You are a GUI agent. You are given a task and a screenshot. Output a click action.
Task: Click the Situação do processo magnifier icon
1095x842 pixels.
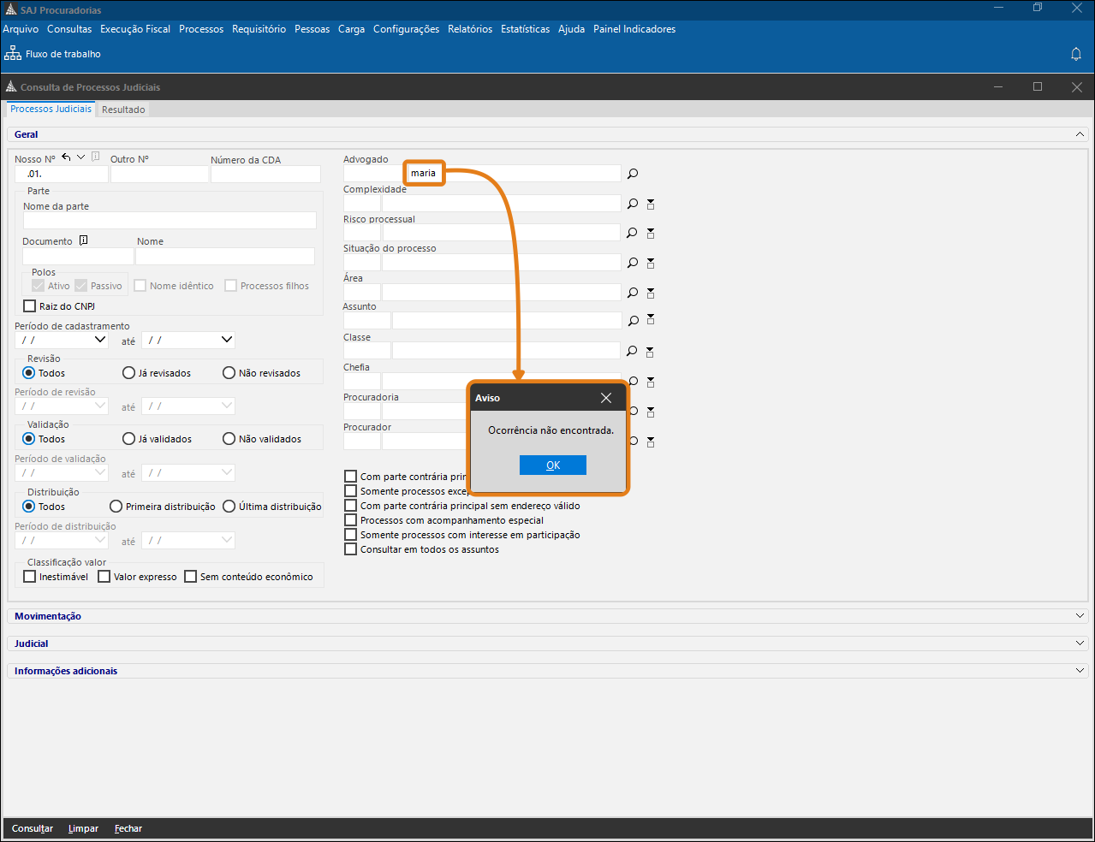click(633, 263)
